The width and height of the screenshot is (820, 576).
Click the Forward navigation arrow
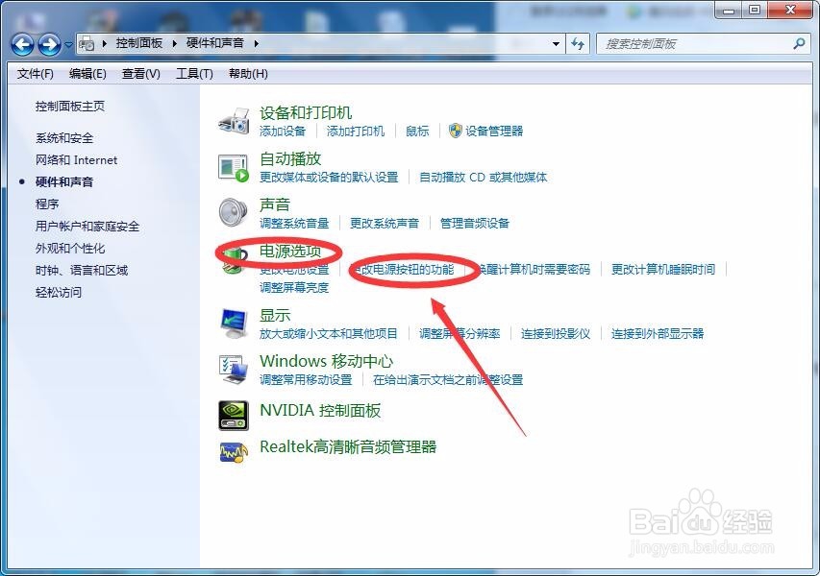[50, 44]
